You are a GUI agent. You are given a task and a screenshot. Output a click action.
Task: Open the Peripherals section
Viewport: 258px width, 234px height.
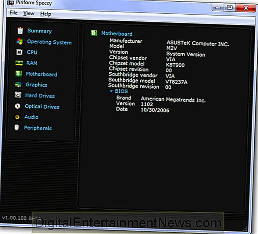(38, 128)
